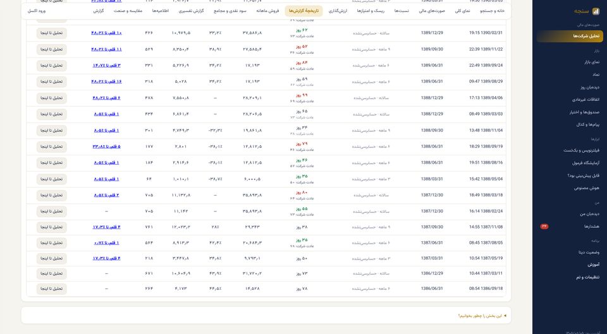
Task: Click تحلیل تا اینجا for the 1389/12/29 row
Action: click(51, 33)
